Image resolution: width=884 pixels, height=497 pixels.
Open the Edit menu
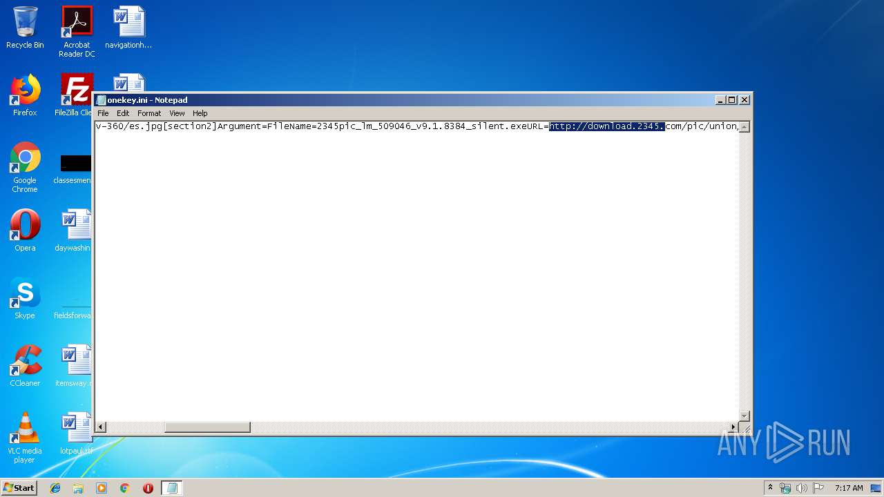click(x=123, y=113)
